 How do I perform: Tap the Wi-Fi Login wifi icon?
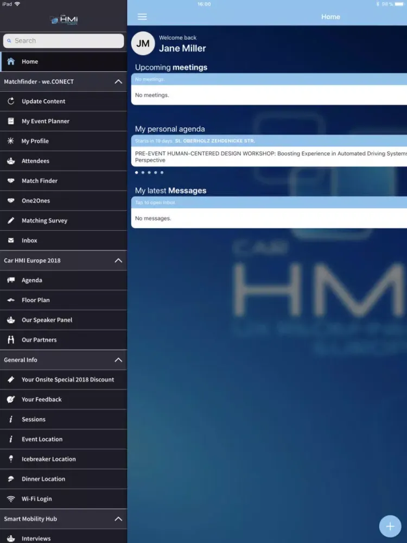(x=11, y=498)
